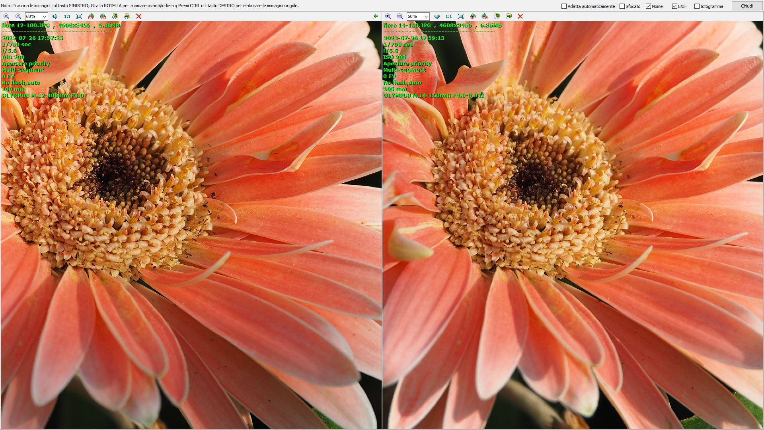Click 'OLYMPUS M.12-100mm F4.0' EXIF text
This screenshot has height=430, width=764.
pos(43,96)
